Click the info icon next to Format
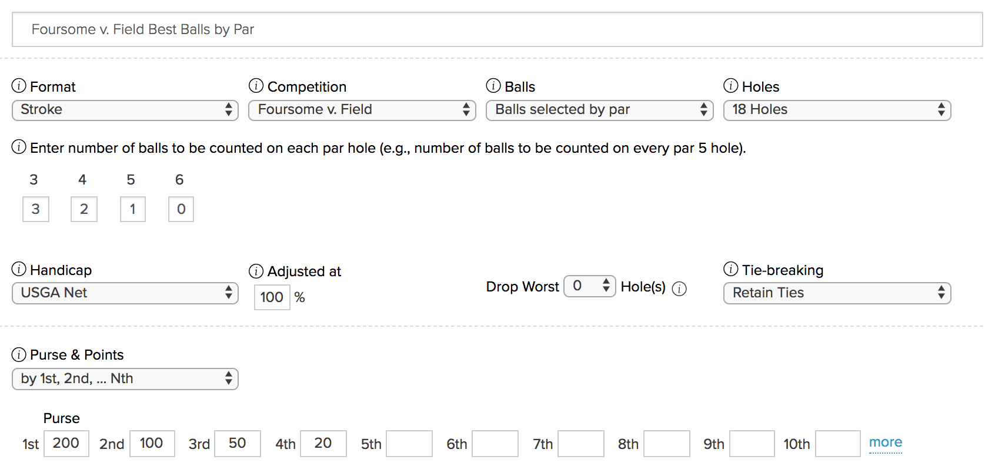This screenshot has width=995, height=476. pyautogui.click(x=19, y=86)
